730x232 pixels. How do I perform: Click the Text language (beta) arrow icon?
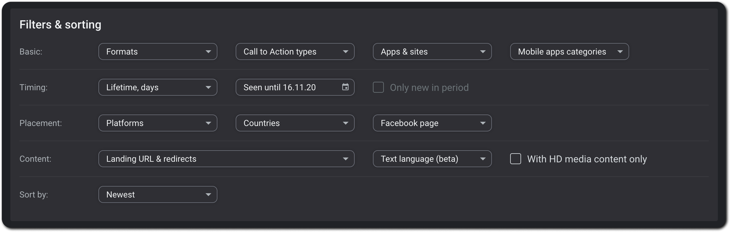[x=483, y=159]
